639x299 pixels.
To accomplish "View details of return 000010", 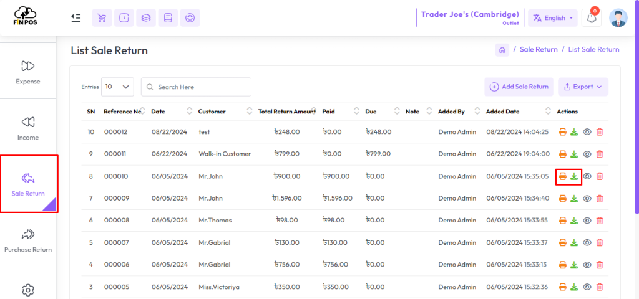I will (587, 176).
